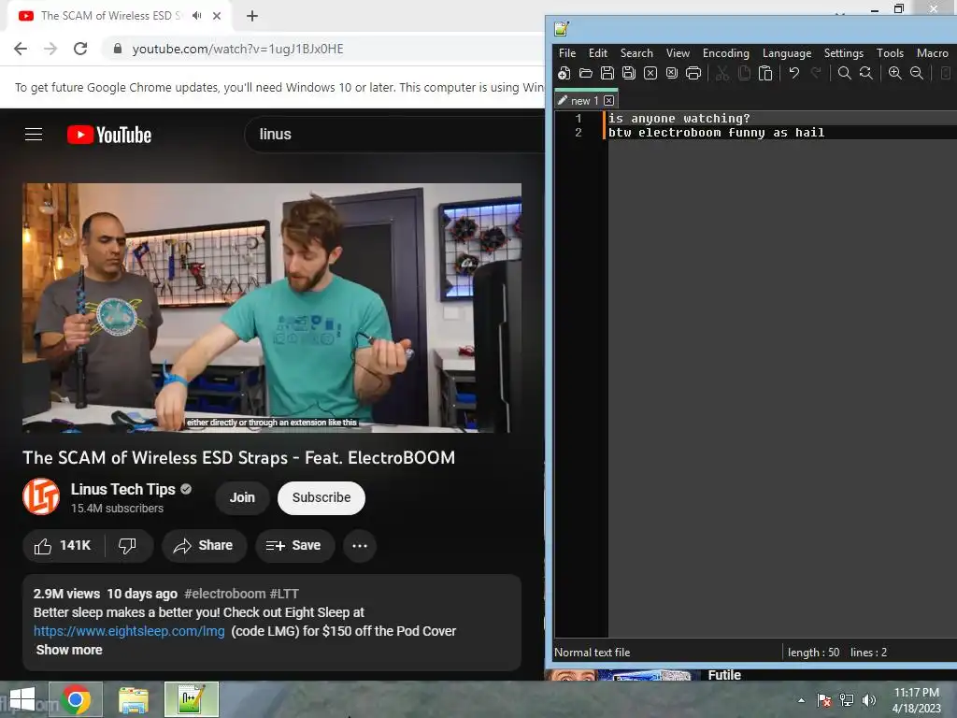Click the Notepad++ taskbar icon
This screenshot has height=718, width=957.
pyautogui.click(x=191, y=699)
